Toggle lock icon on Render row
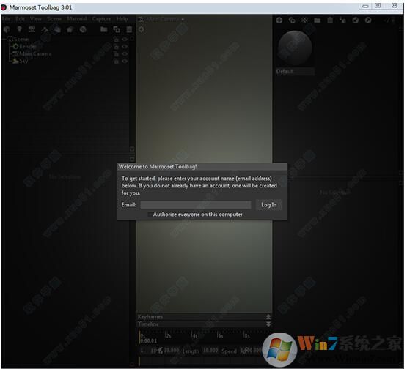This screenshot has height=369, width=407. point(116,47)
